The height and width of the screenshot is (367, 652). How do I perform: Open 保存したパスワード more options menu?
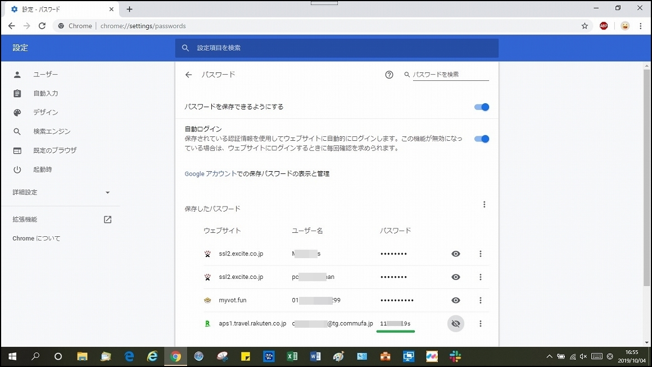click(484, 204)
